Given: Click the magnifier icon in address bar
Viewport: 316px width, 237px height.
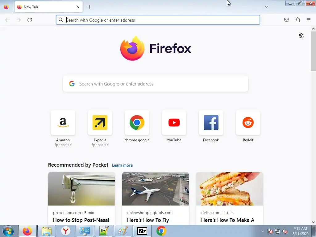Looking at the screenshot, I should [61, 20].
